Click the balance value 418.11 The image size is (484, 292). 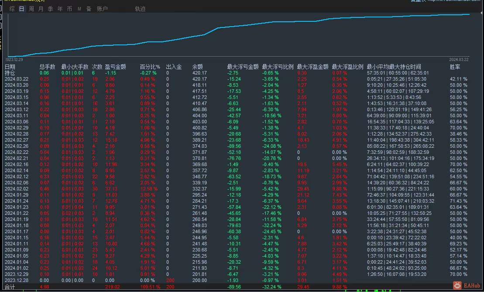click(x=199, y=85)
